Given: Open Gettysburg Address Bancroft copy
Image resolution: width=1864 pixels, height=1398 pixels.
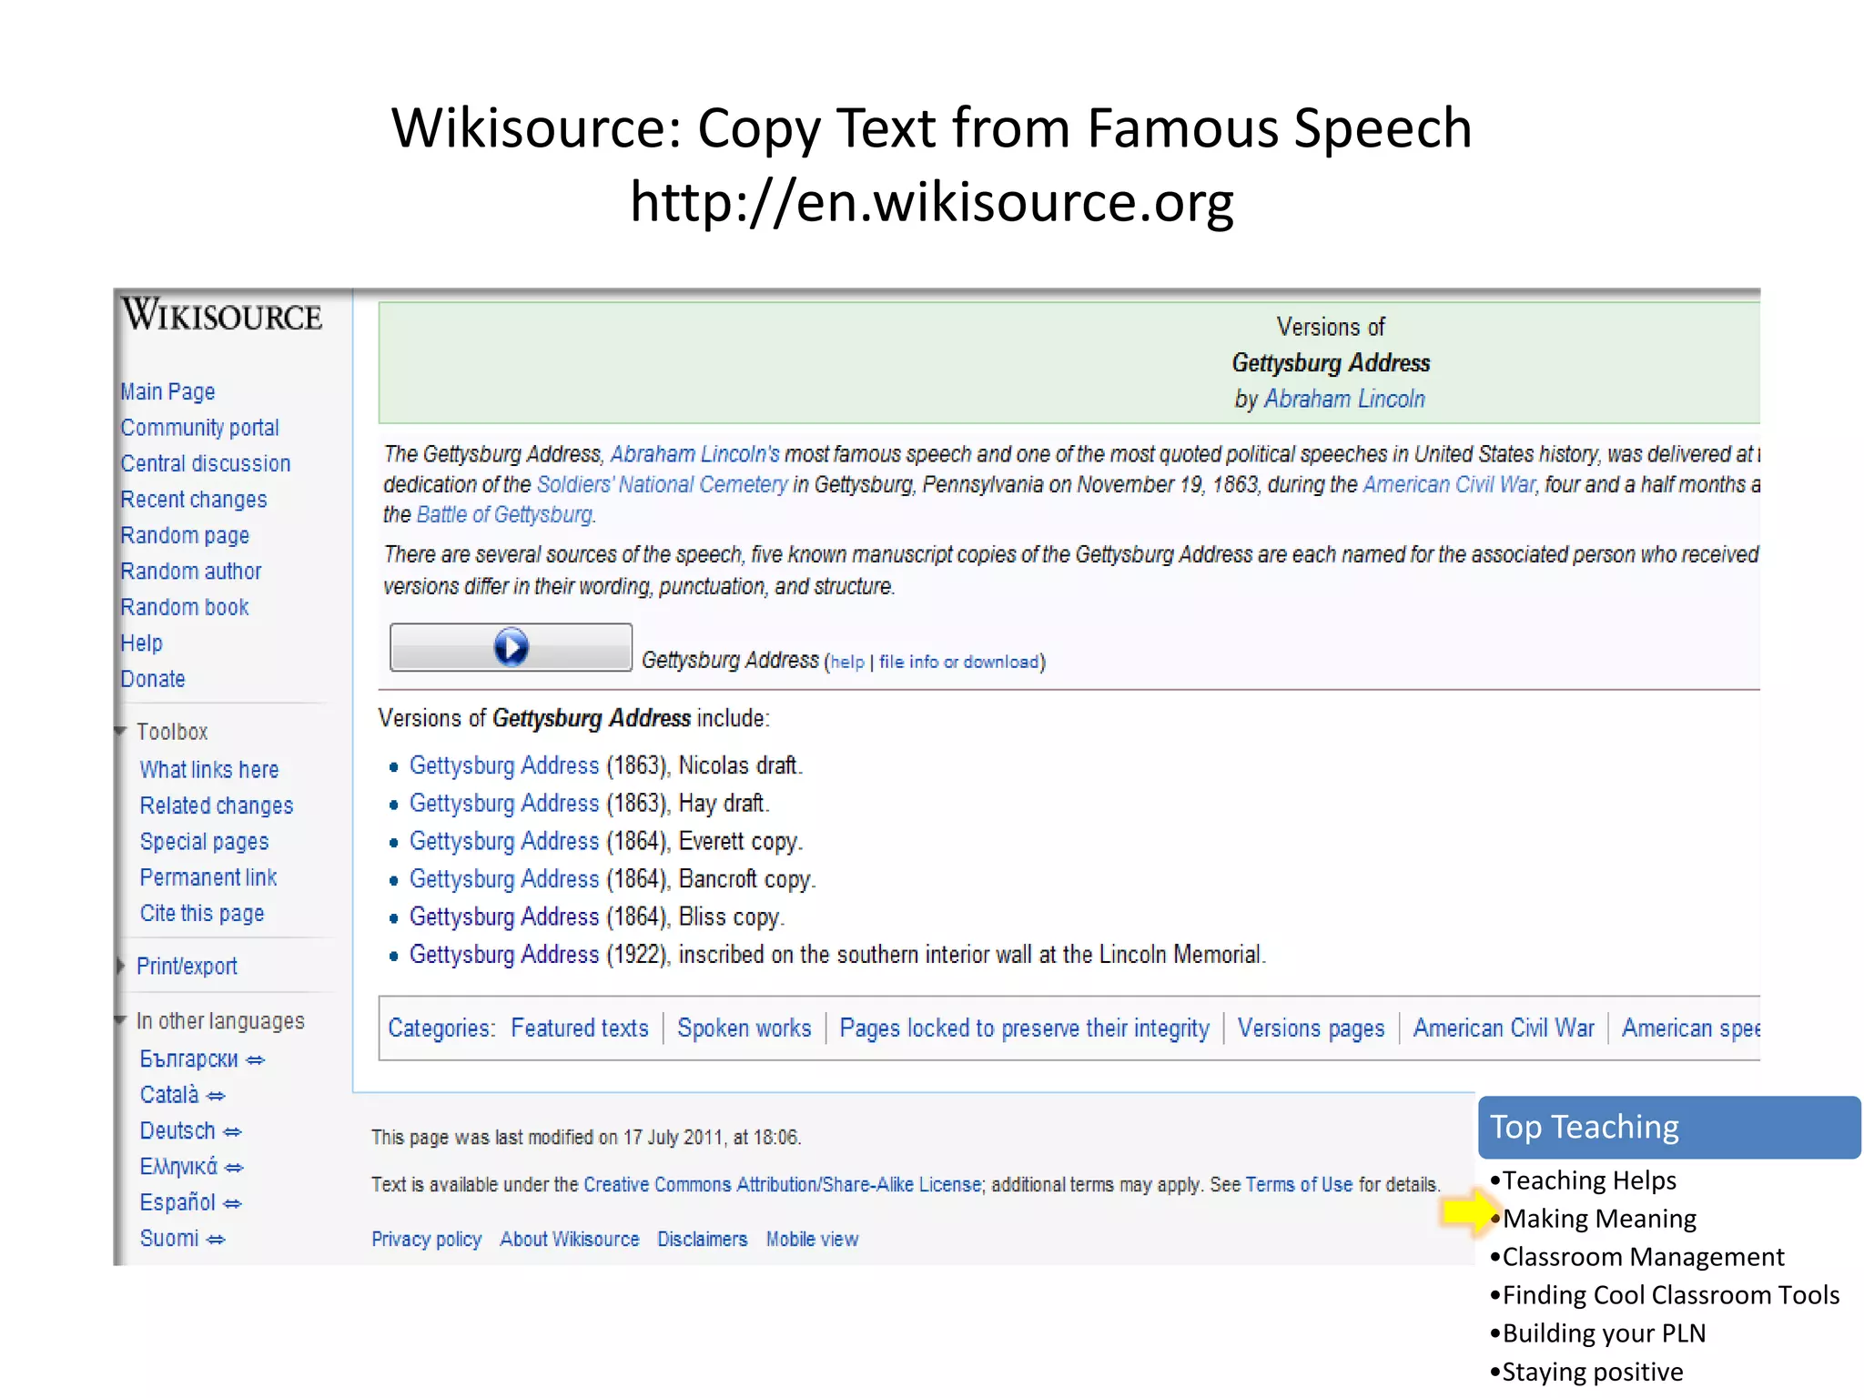Looking at the screenshot, I should point(504,878).
